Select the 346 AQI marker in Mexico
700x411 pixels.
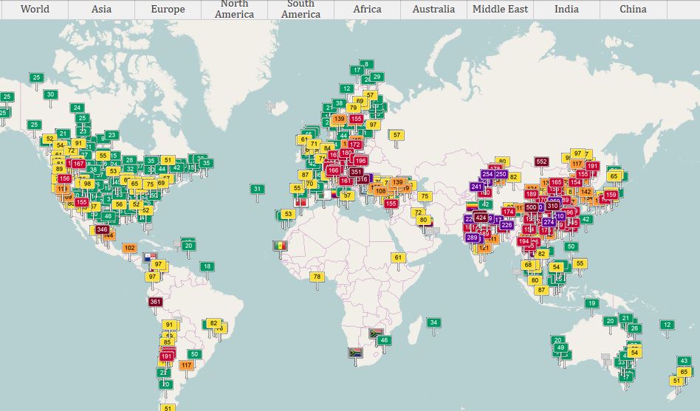click(x=102, y=229)
